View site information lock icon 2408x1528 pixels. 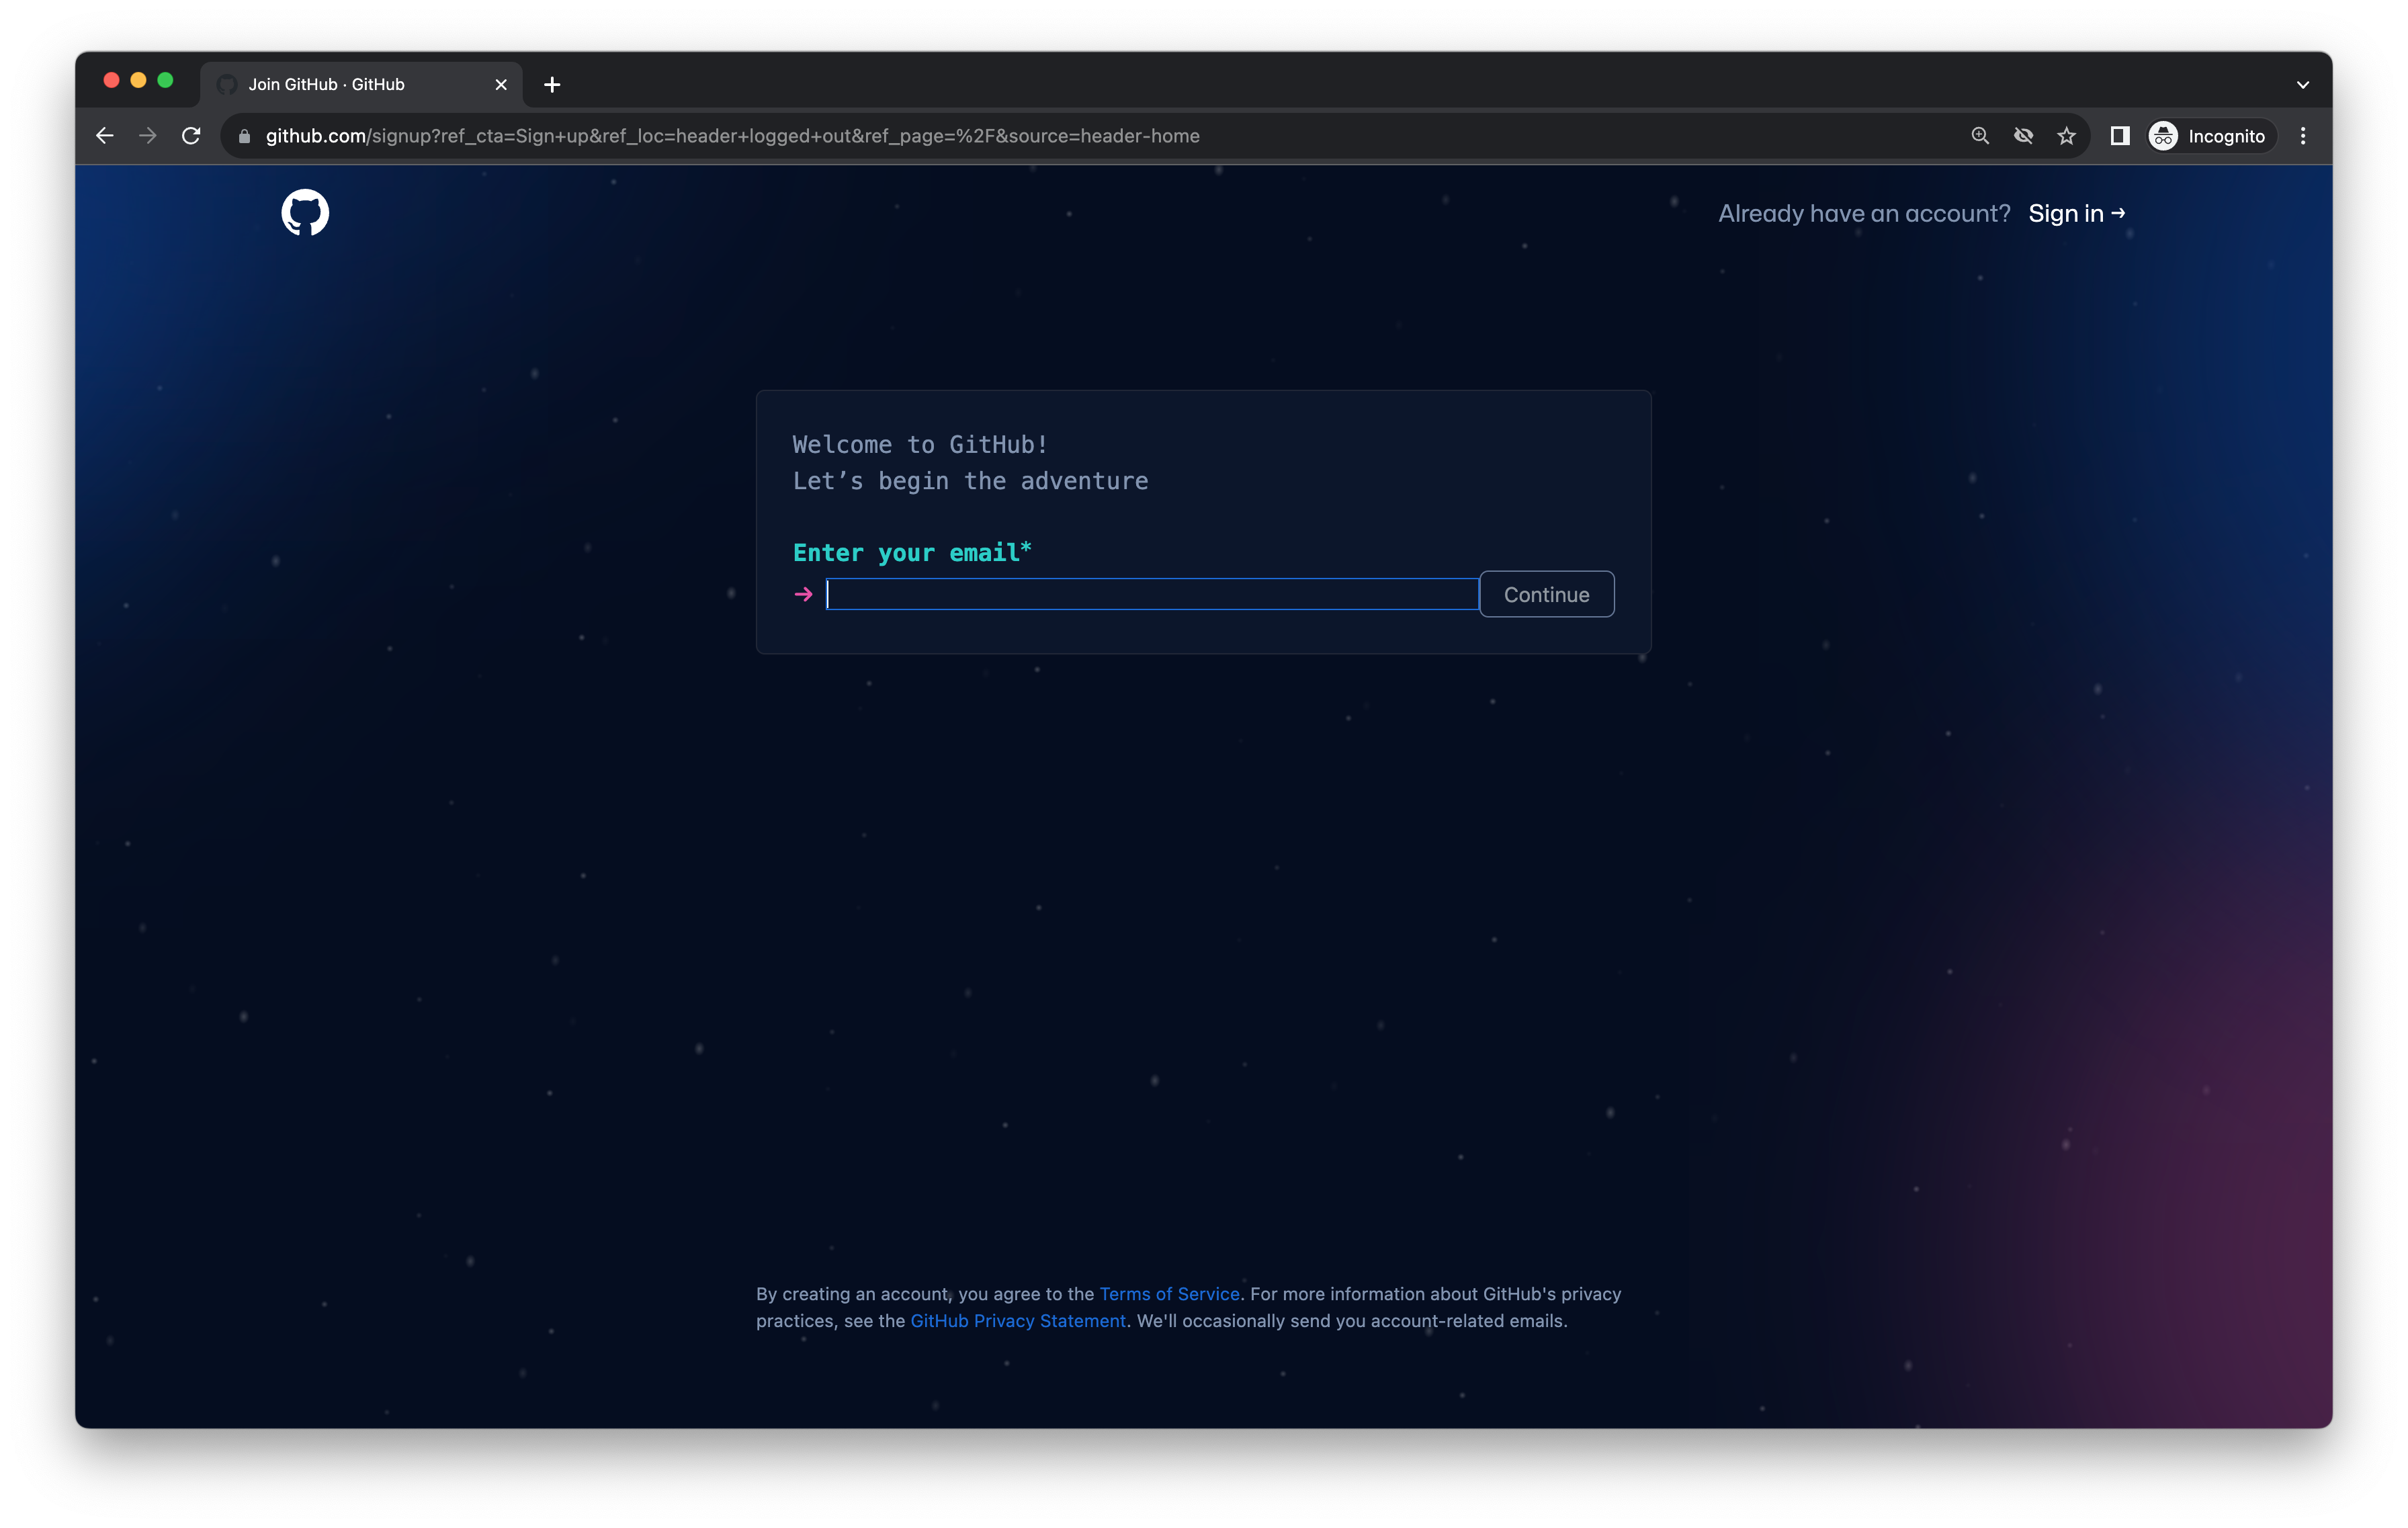coord(244,136)
